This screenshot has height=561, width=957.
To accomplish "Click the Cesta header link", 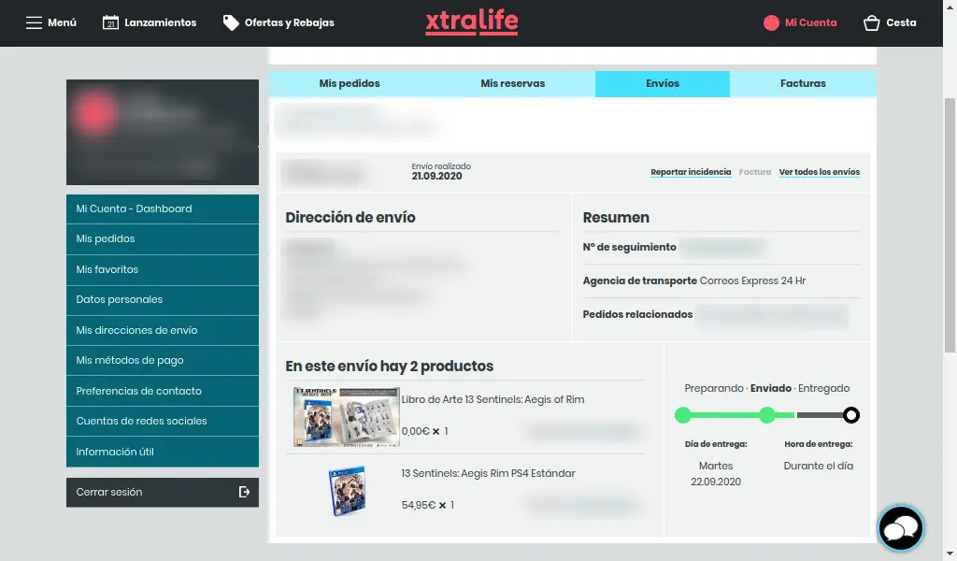I will pyautogui.click(x=901, y=22).
